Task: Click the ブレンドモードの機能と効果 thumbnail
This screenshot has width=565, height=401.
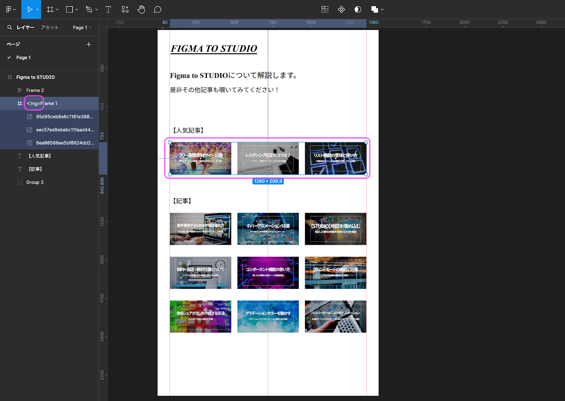Action: [x=335, y=273]
